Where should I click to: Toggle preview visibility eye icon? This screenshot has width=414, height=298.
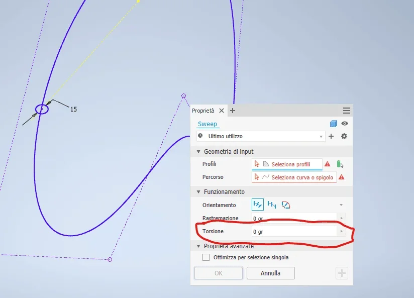click(345, 124)
